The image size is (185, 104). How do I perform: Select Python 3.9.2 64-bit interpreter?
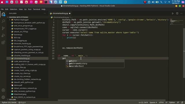click(9, 103)
